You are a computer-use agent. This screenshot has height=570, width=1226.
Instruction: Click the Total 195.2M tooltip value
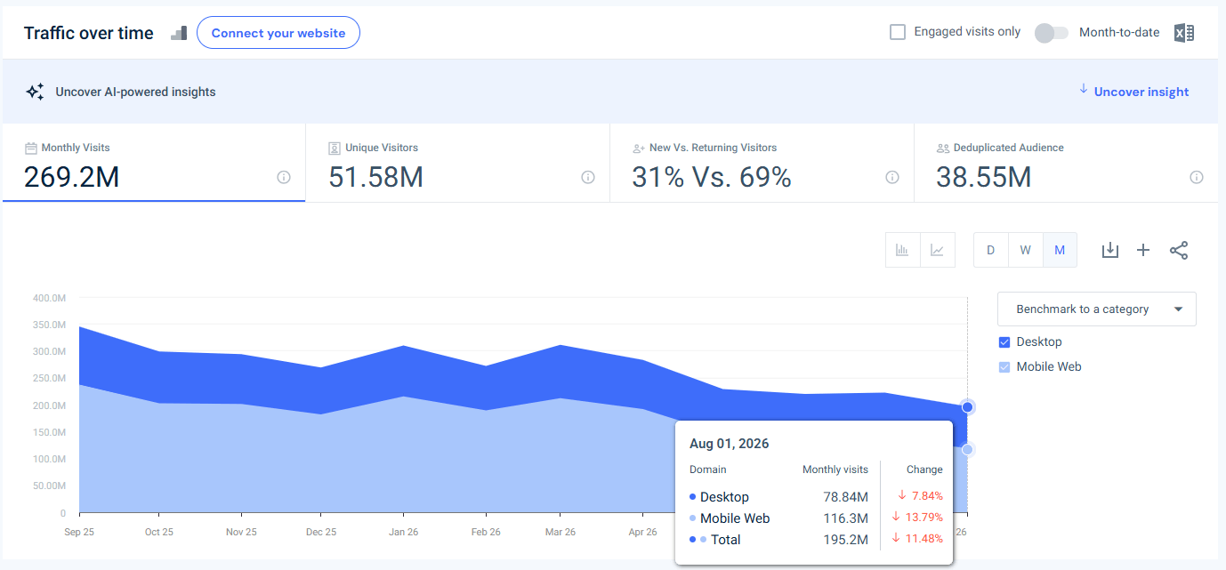(x=846, y=540)
